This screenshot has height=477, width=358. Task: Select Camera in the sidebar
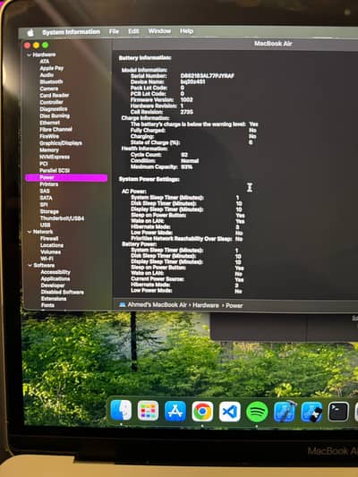48,89
